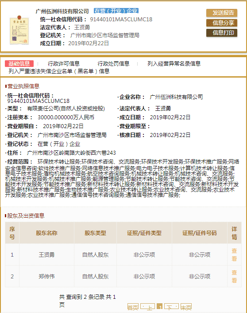Open the business license thumbnail image
247x313 pixels.
point(19,30)
